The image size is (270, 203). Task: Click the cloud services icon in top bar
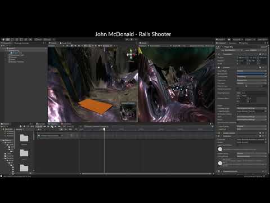[x=229, y=39]
